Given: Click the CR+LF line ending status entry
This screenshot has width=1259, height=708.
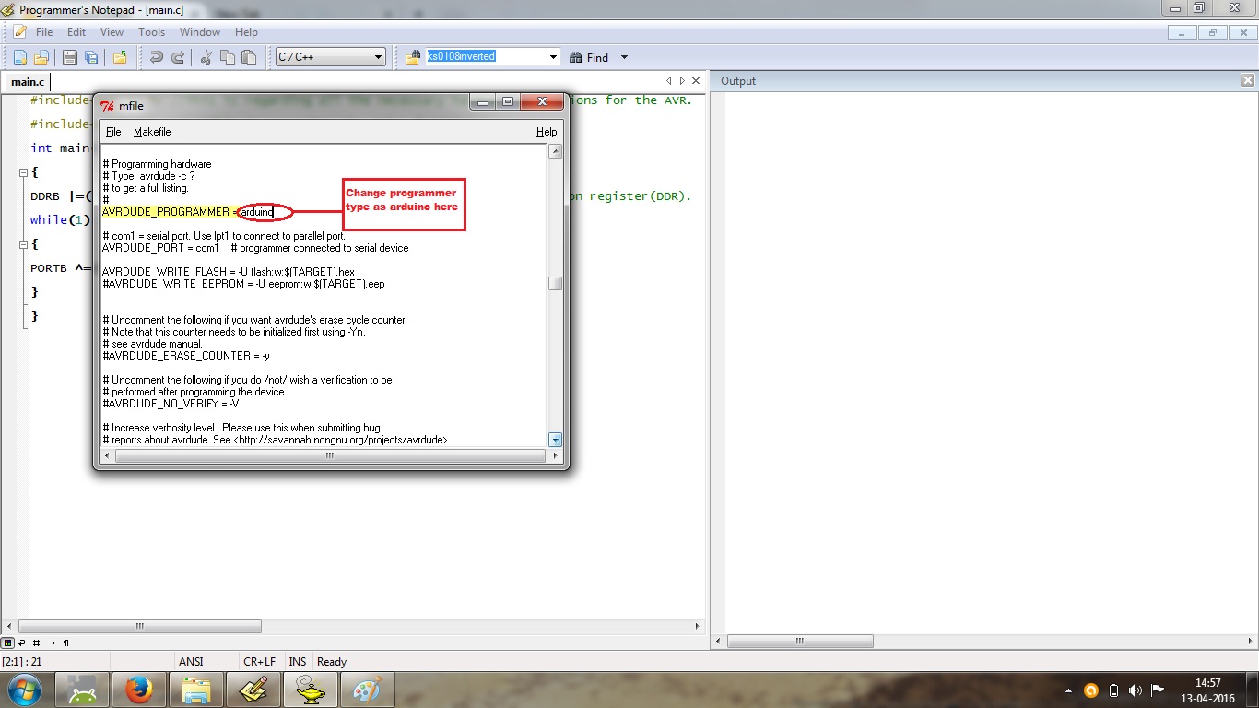Looking at the screenshot, I should (x=259, y=661).
